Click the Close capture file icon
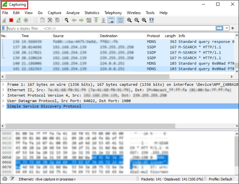 (50, 20)
